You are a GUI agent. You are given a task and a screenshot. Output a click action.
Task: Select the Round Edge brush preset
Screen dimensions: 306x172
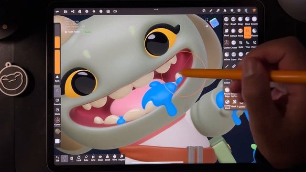click(x=227, y=92)
